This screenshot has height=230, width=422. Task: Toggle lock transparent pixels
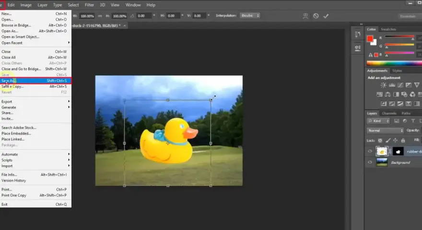tap(380, 140)
